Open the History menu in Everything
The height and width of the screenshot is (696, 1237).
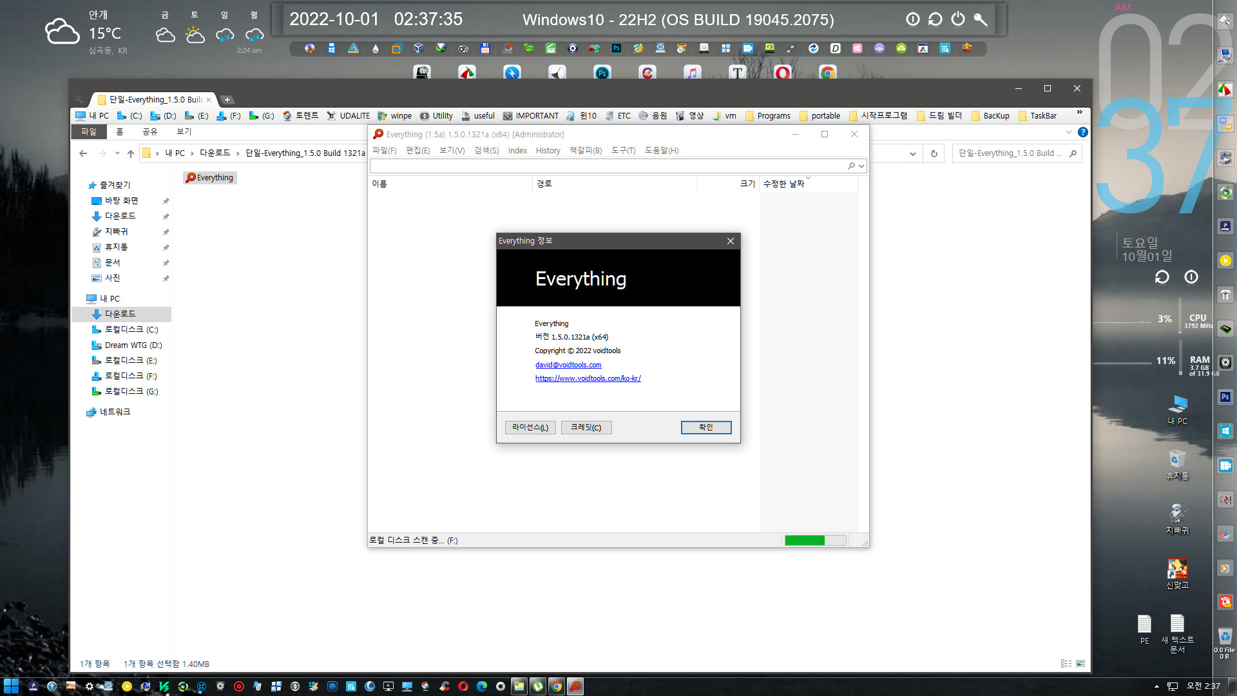coord(548,151)
